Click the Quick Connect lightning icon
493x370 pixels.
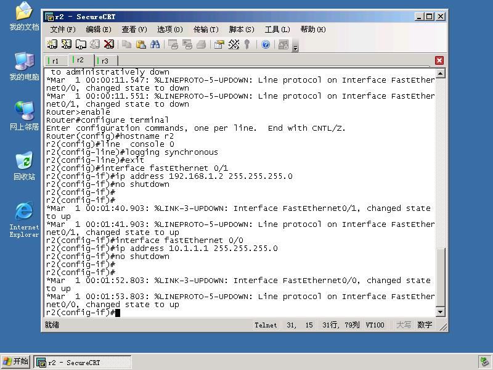[x=67, y=44]
